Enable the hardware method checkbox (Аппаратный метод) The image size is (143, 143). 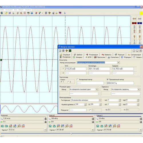78,80
